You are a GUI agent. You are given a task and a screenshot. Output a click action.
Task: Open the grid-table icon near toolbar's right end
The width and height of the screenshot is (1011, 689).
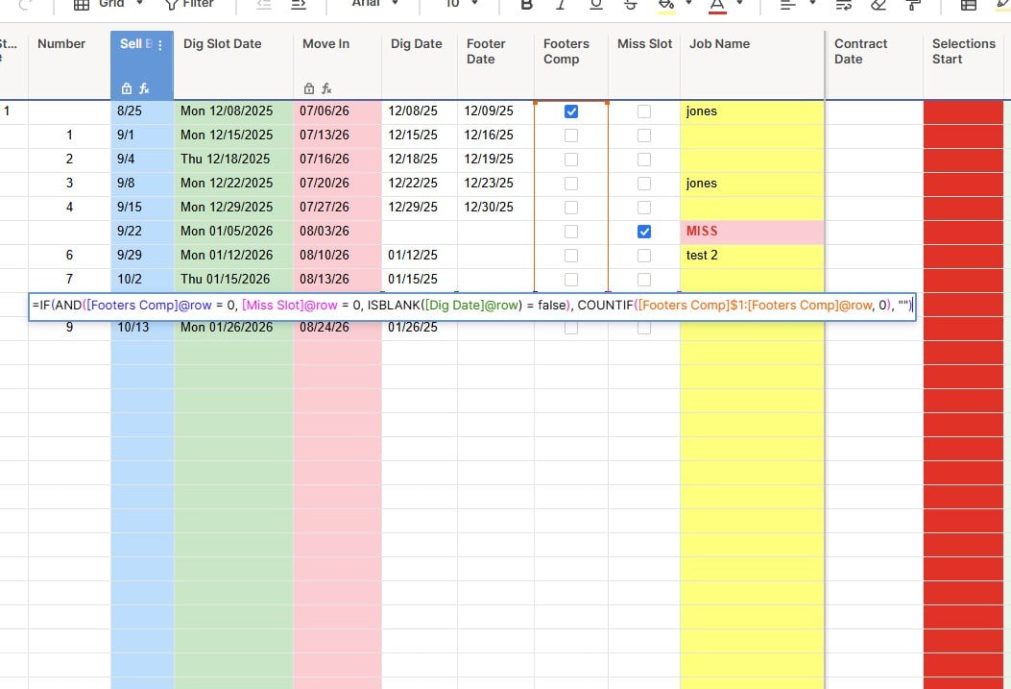pyautogui.click(x=969, y=5)
